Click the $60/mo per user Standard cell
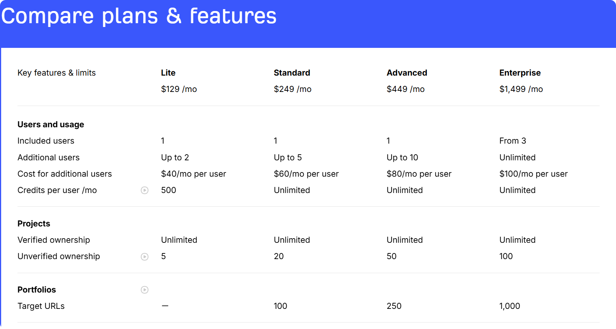The height and width of the screenshot is (329, 616). (x=306, y=174)
